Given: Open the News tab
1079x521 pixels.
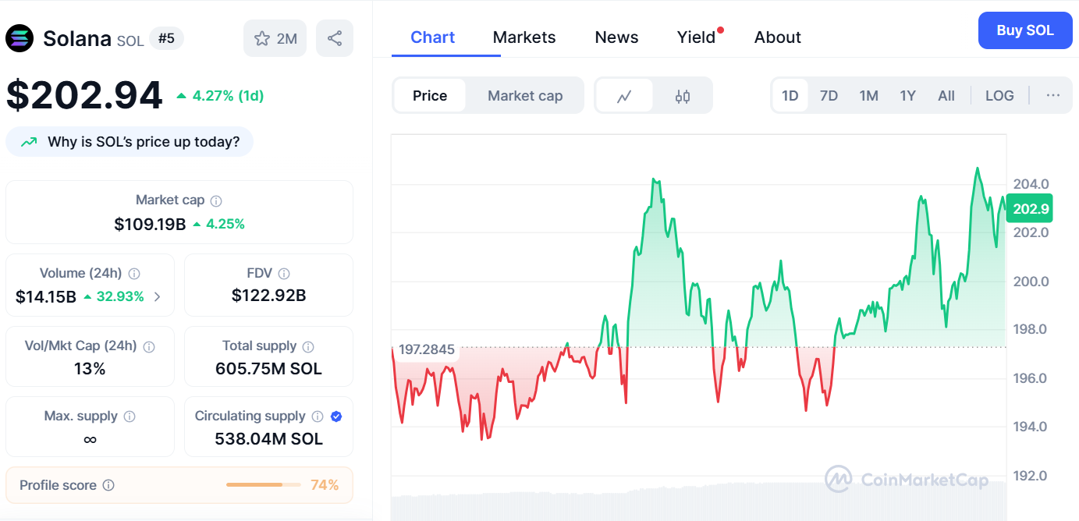Looking at the screenshot, I should (616, 37).
